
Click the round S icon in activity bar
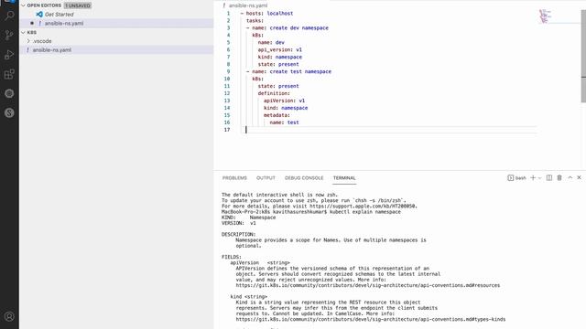point(9,112)
